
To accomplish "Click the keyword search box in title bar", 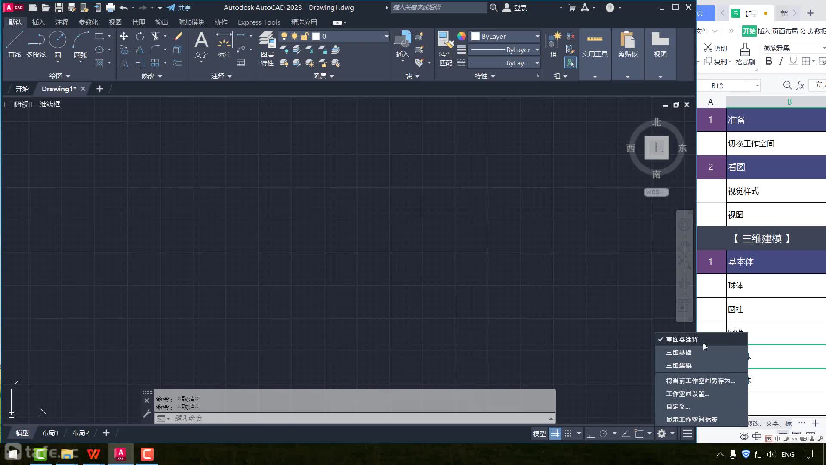I will tap(439, 7).
